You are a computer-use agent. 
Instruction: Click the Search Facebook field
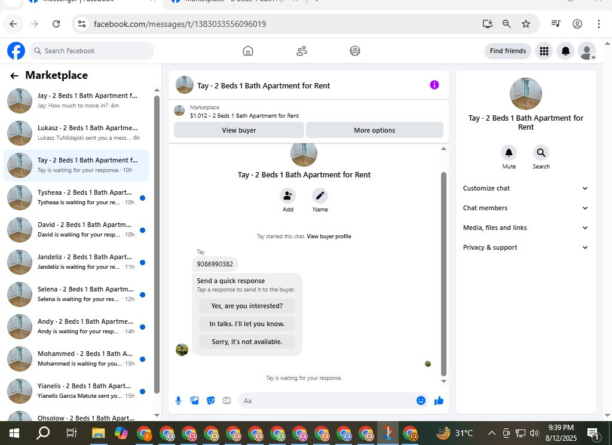[91, 51]
